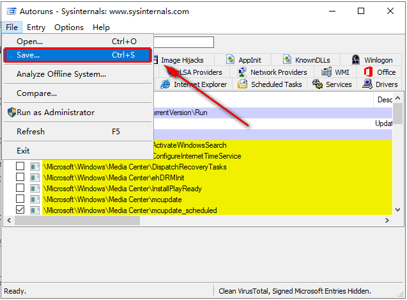Open the Help menu
This screenshot has width=407, height=300.
(101, 28)
